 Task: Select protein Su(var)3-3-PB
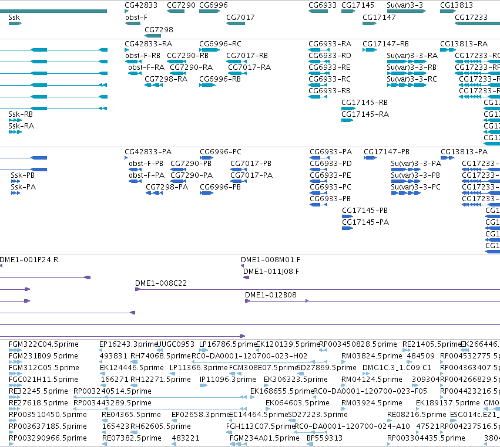[x=406, y=181]
